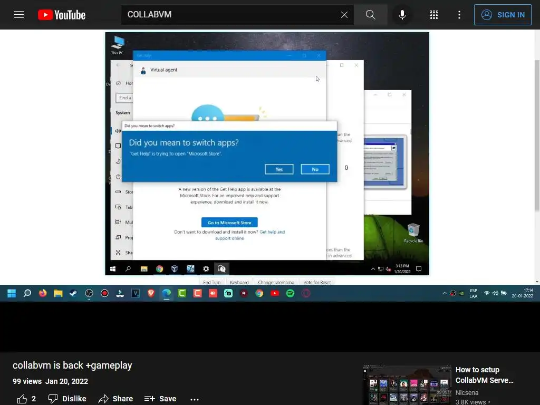Click the Keyboard button below the VM
Image resolution: width=540 pixels, height=405 pixels.
pos(239,282)
